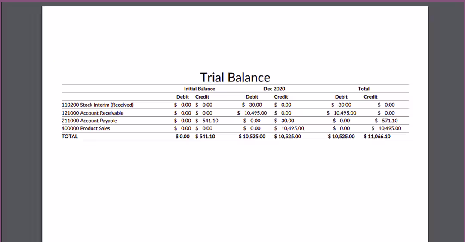The width and height of the screenshot is (465, 242).
Task: Select the Dec 2020 column group header
Action: 274,89
